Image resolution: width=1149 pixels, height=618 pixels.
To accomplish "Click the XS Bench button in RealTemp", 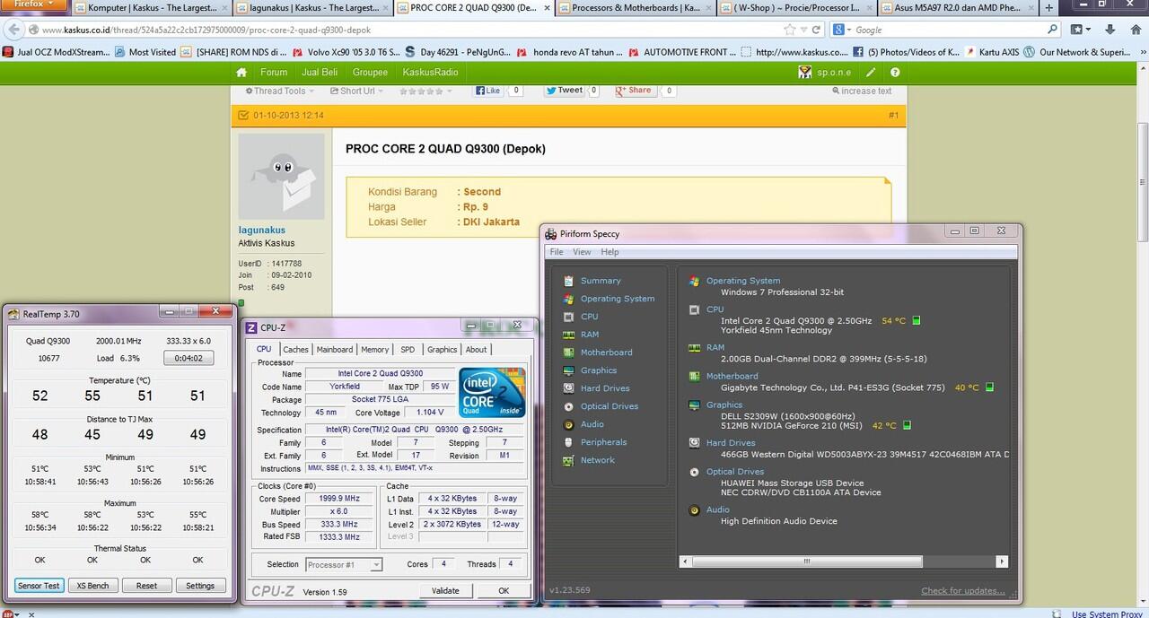I will point(92,586).
